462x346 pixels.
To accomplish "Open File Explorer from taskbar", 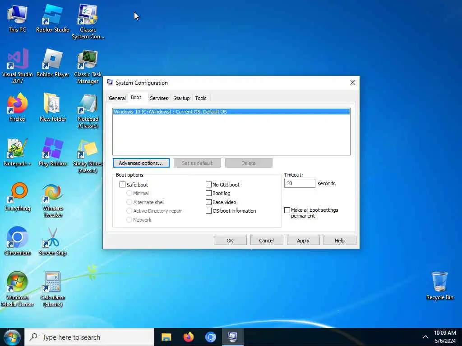I will click(x=166, y=337).
